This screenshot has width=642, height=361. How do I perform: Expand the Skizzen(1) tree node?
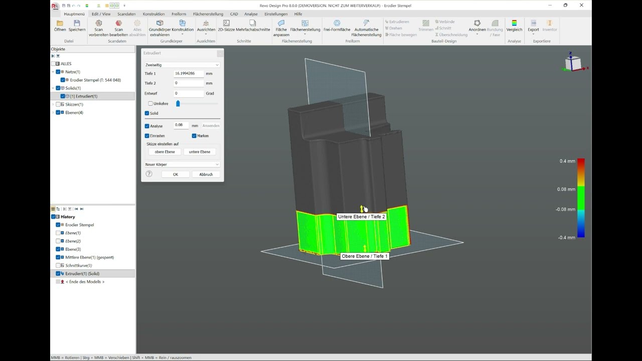pos(53,104)
